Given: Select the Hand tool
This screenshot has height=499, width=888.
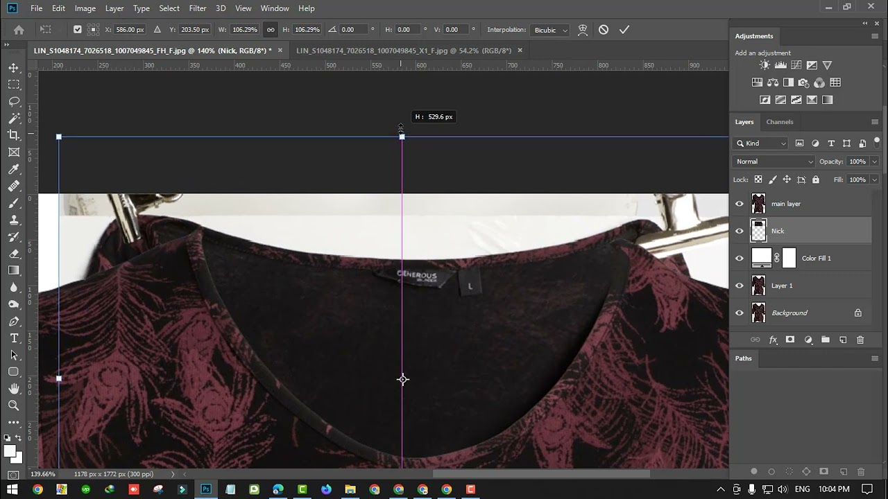Looking at the screenshot, I should [14, 389].
